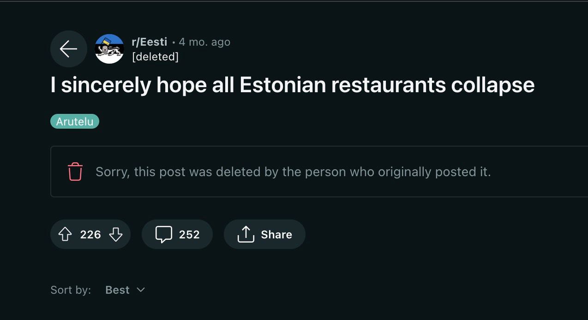588x320 pixels.
Task: Click the post title about Estonian restaurants
Action: click(x=292, y=85)
